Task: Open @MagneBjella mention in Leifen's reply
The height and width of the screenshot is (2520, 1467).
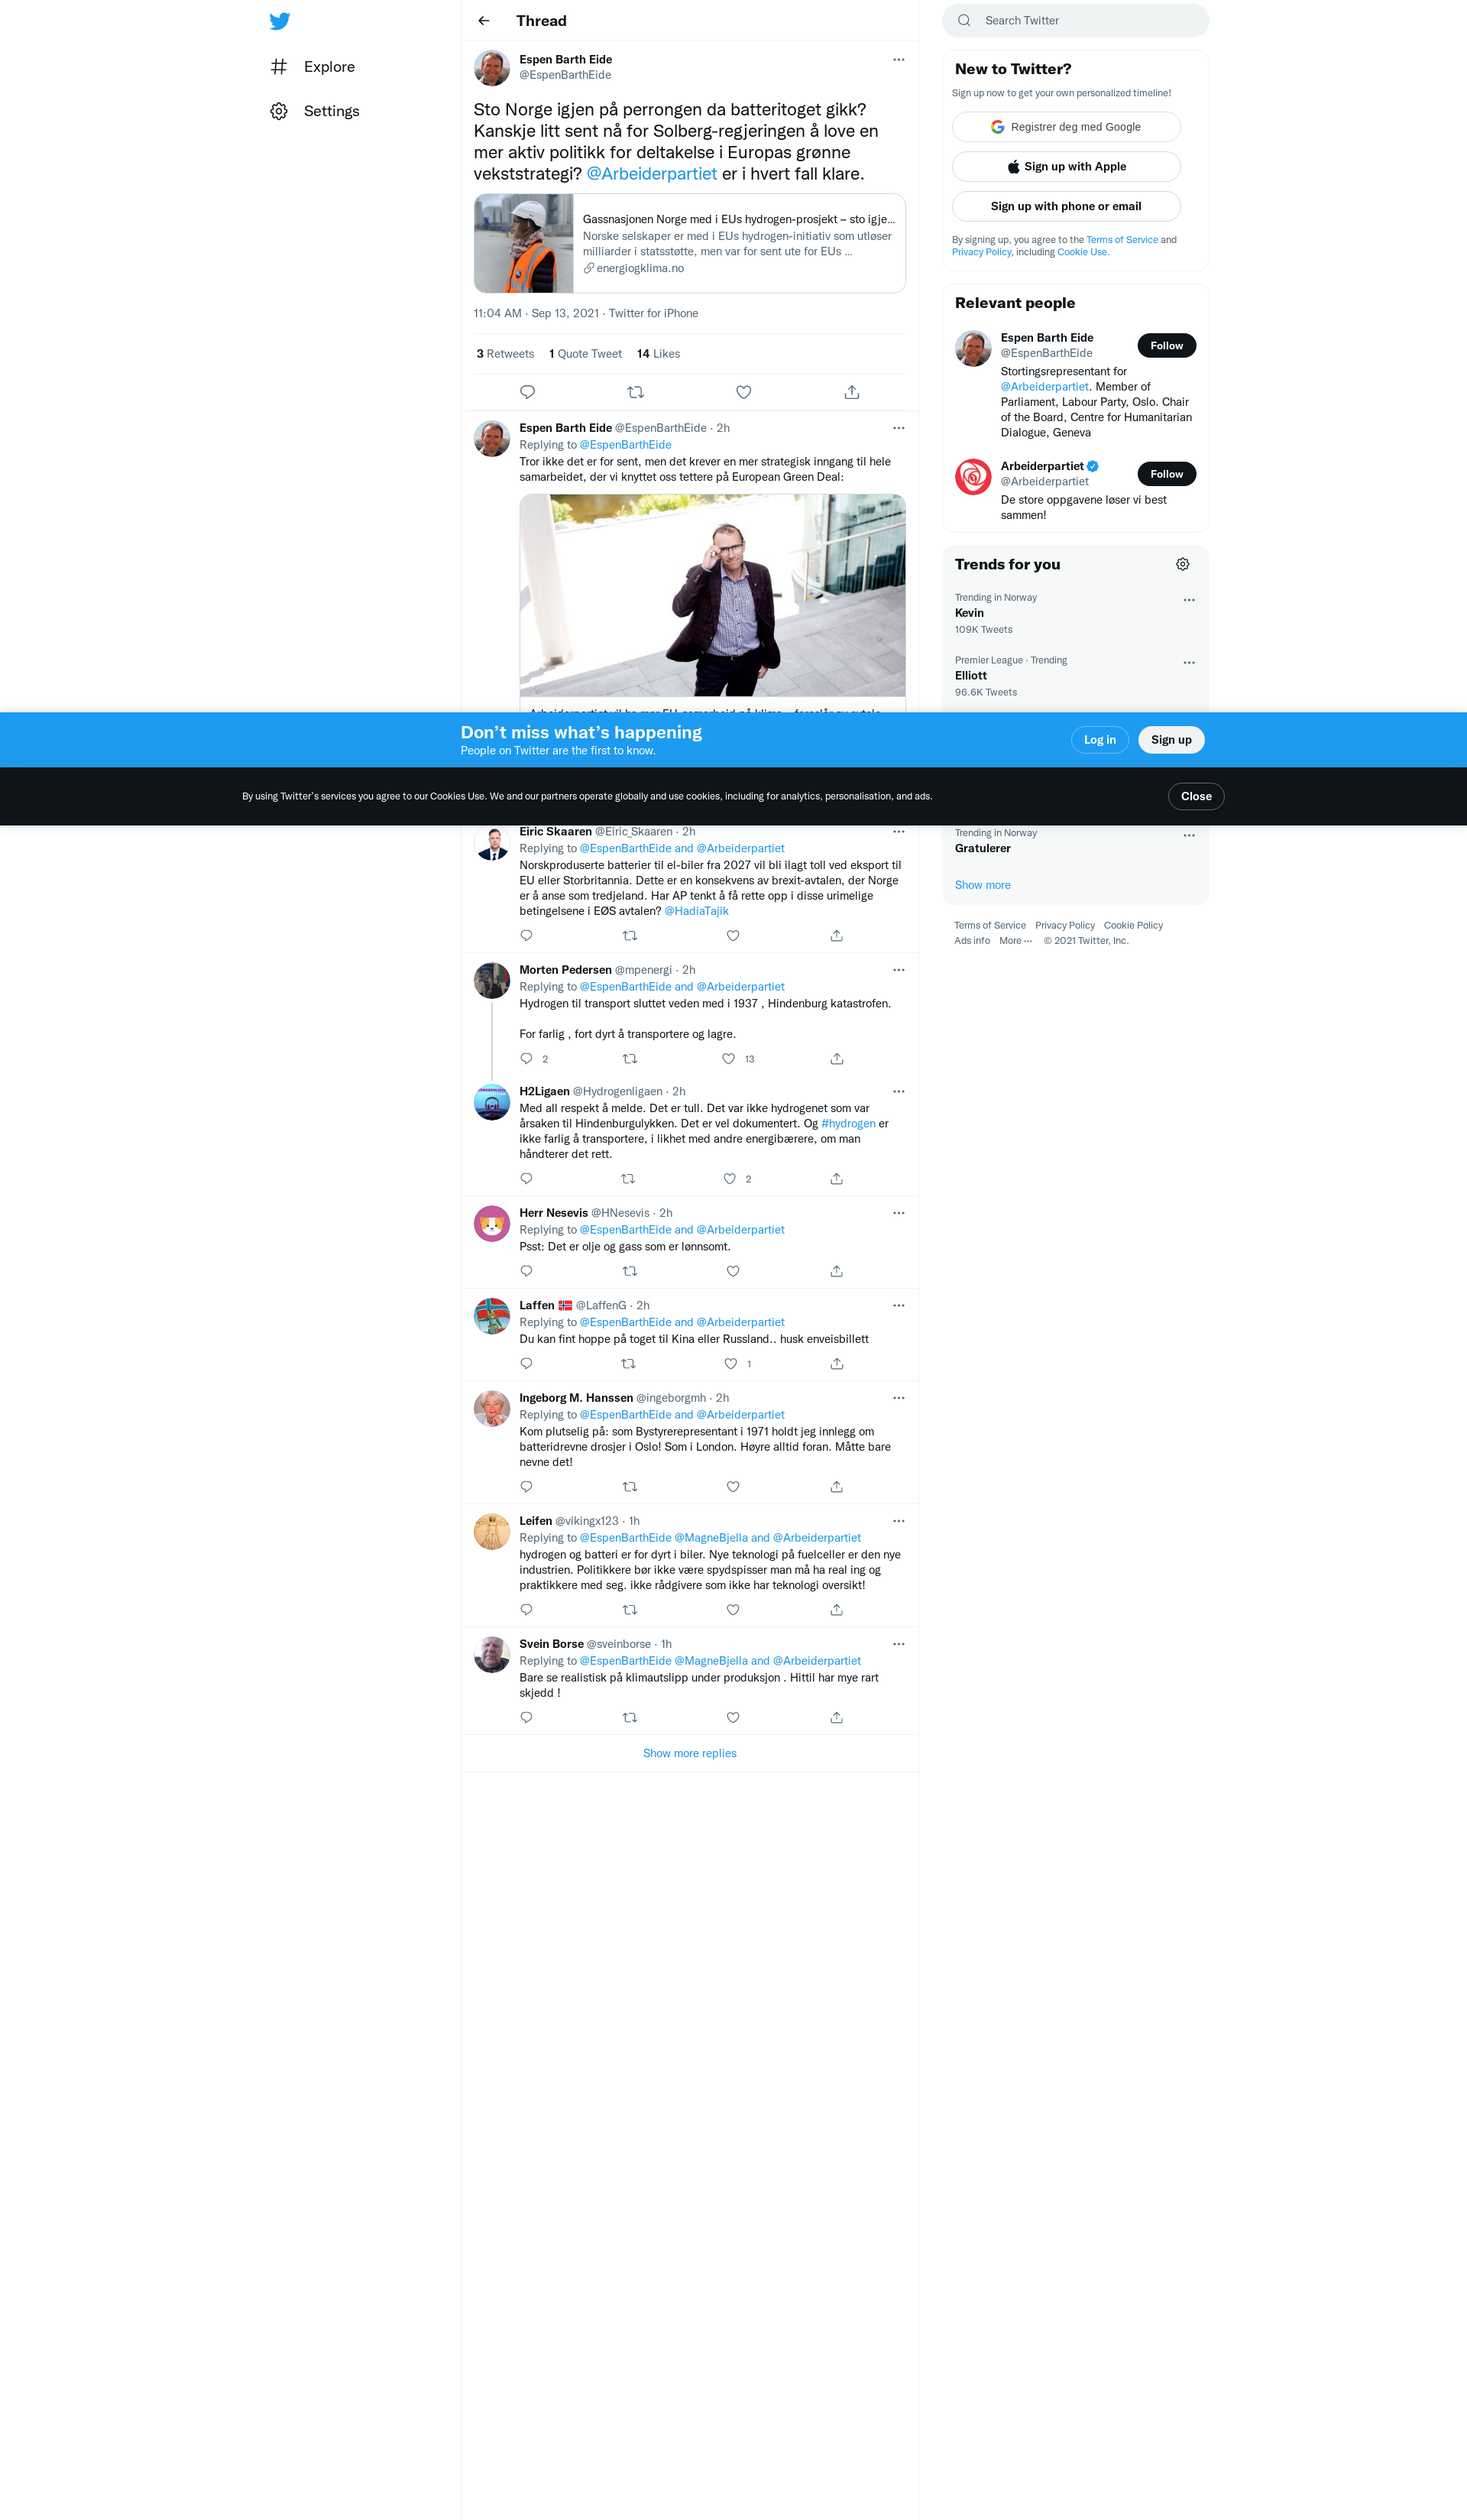Action: tap(711, 1538)
